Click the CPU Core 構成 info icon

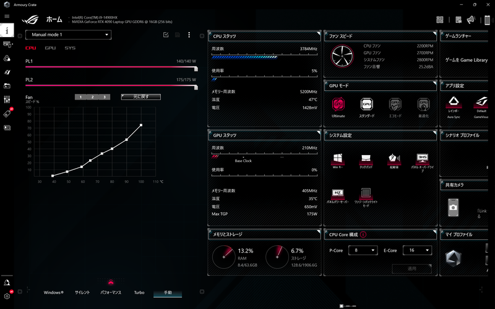click(x=363, y=234)
